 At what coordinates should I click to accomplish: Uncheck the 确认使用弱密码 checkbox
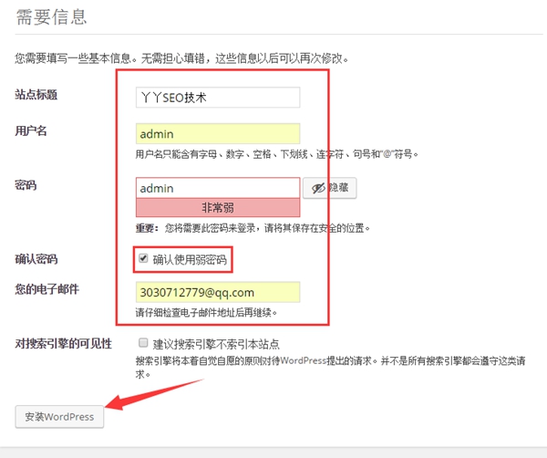[143, 259]
